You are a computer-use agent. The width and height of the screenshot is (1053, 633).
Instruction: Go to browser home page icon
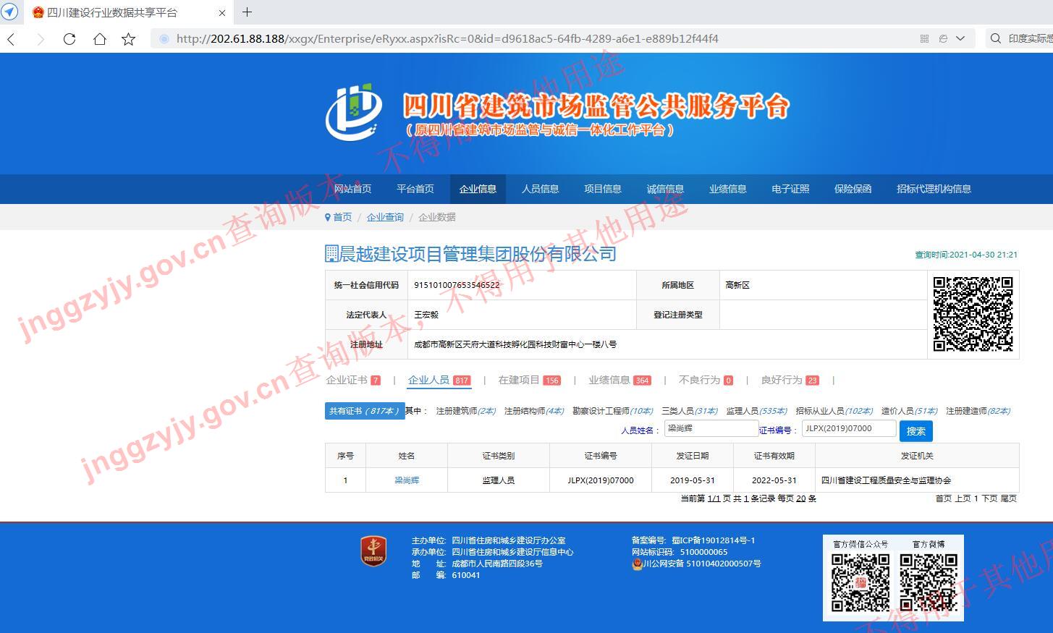(100, 39)
